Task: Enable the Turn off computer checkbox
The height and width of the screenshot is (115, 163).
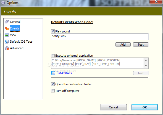Action: click(x=53, y=91)
